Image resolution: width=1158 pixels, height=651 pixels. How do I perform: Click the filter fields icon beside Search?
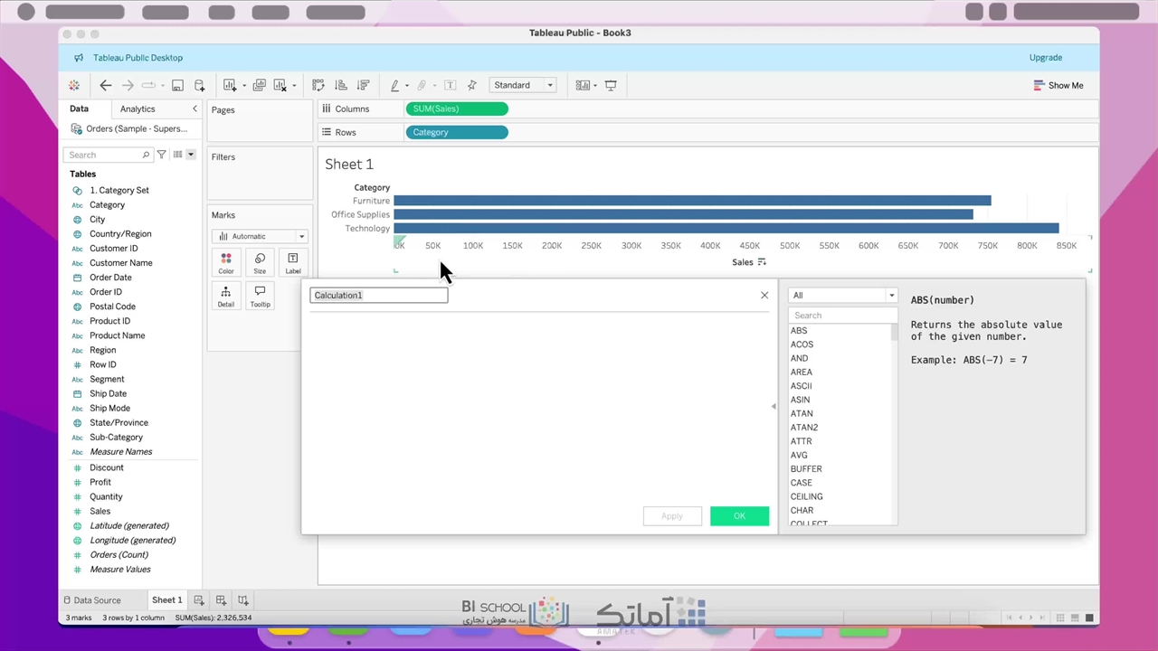pyautogui.click(x=162, y=155)
